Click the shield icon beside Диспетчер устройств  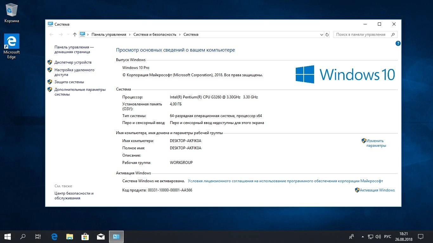[x=50, y=62]
